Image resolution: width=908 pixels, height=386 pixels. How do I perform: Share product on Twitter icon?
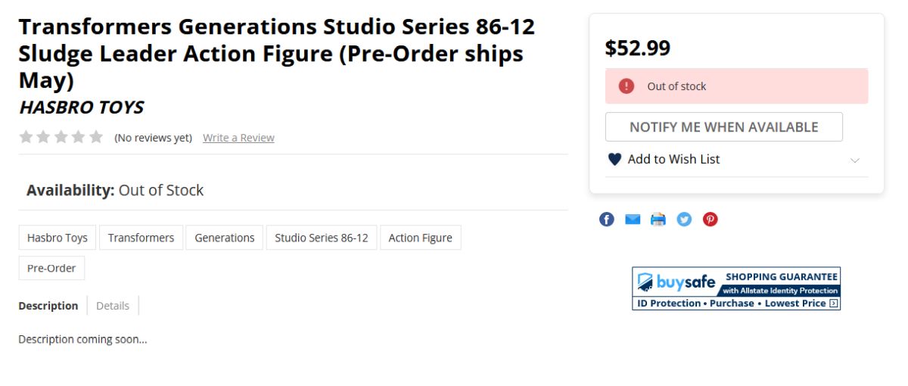click(x=684, y=219)
